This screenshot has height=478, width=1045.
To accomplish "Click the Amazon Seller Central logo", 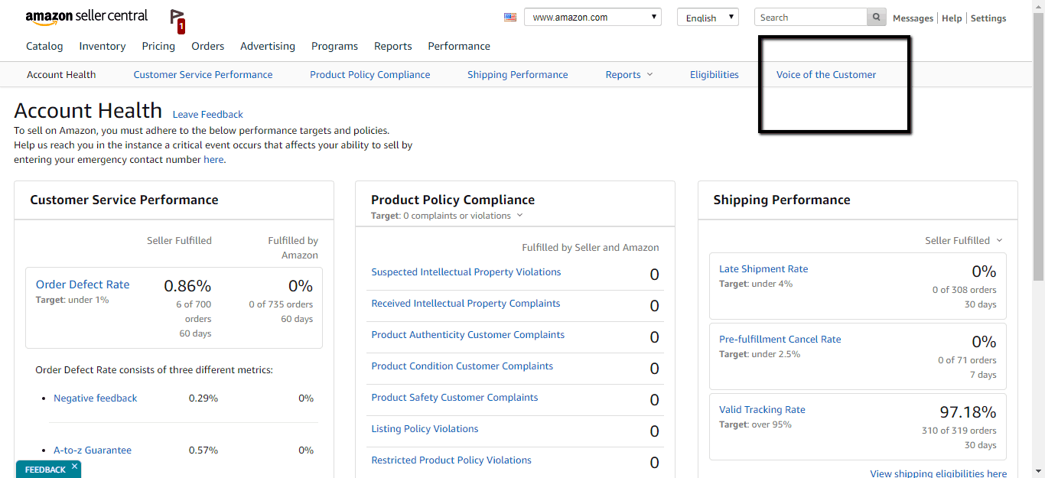I will (86, 17).
